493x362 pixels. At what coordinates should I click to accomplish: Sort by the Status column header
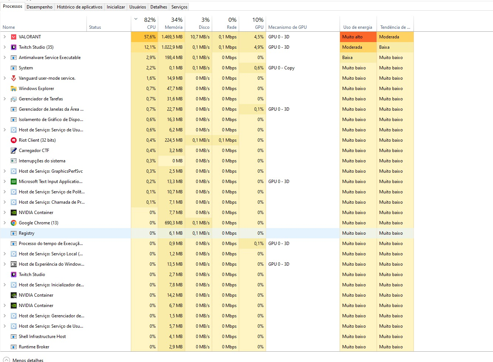(109, 23)
